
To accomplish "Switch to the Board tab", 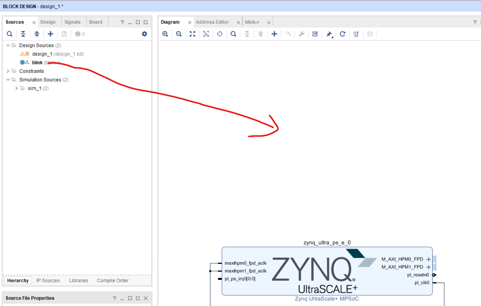I will 95,22.
